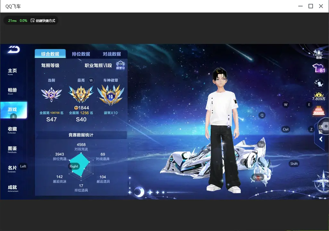Screen dimensions: 329x231
Task: Click the S40 season label
Action: pos(81,119)
